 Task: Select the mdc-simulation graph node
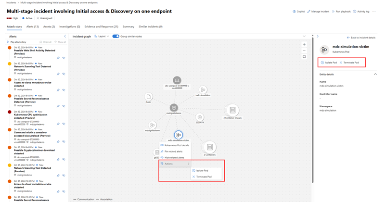[x=203, y=90]
